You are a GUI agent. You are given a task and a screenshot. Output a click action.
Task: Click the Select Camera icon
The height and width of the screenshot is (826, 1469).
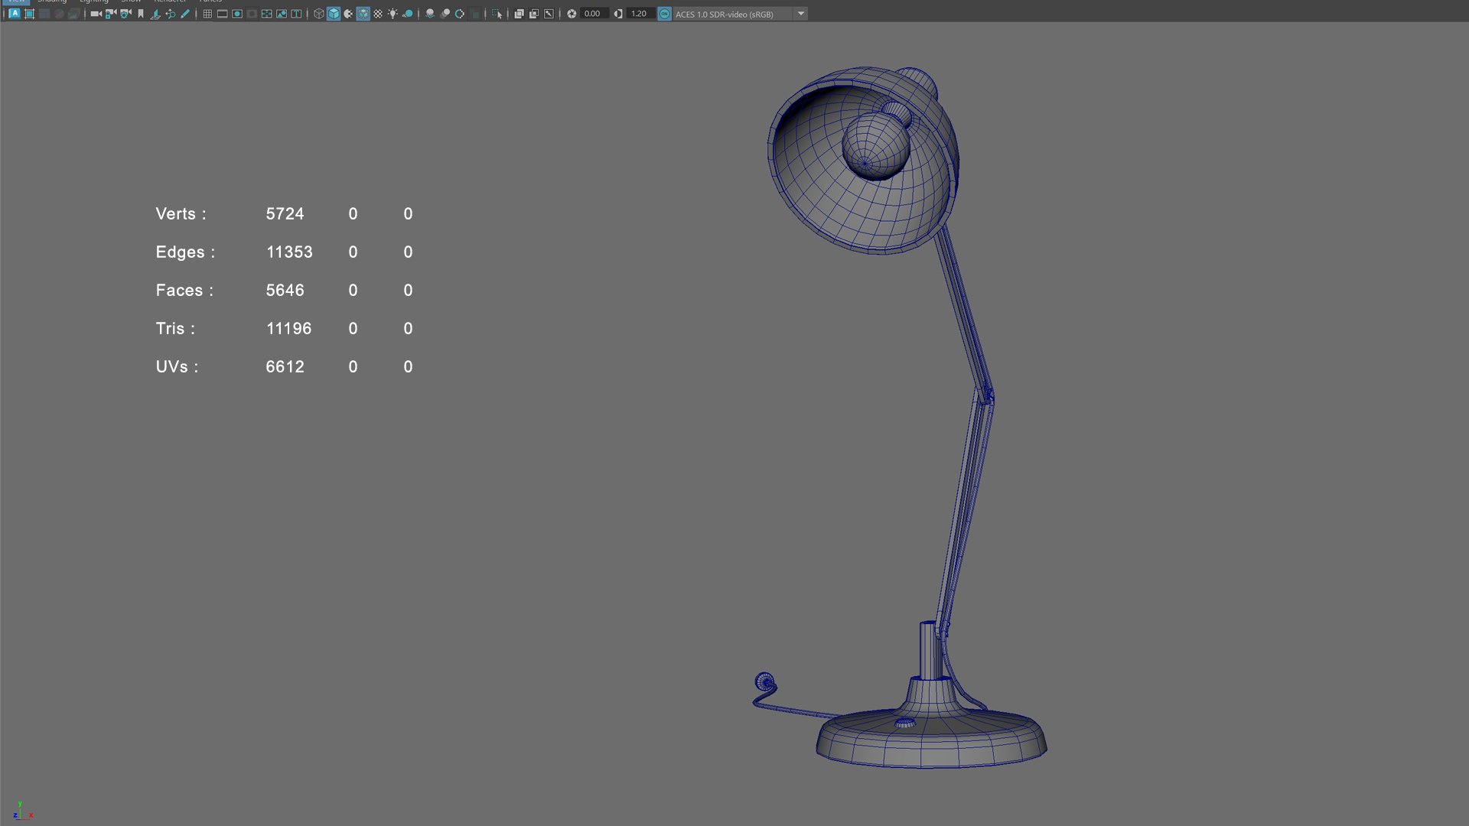(96, 14)
